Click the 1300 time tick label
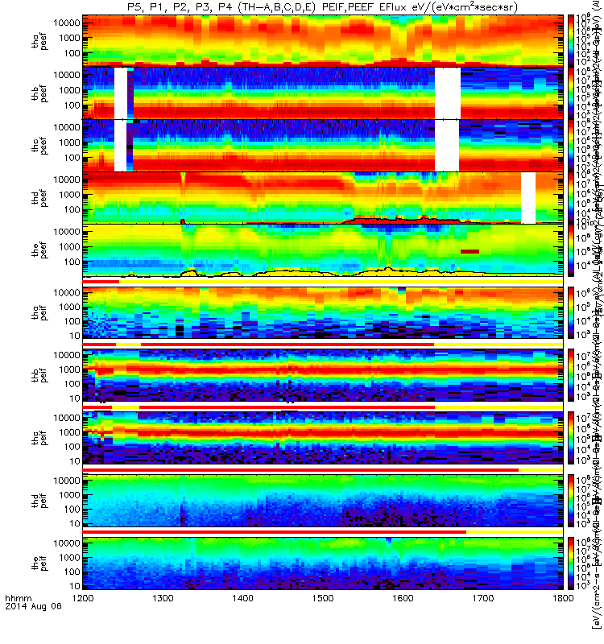This screenshot has height=644, width=604. (163, 598)
